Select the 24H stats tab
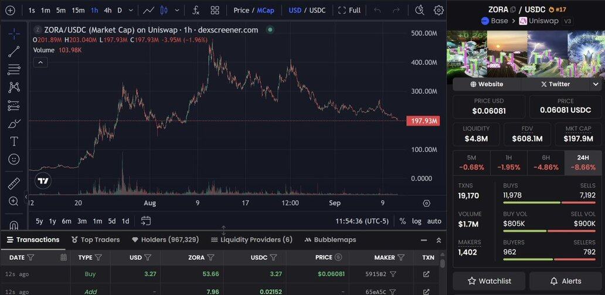Screen dimensions: 605x295 click(x=583, y=163)
